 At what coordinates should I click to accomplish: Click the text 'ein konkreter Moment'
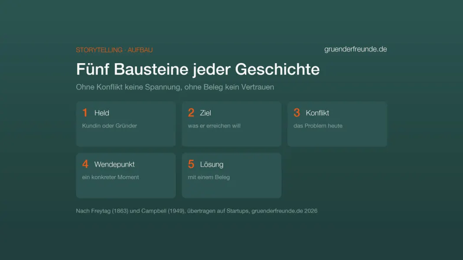(111, 177)
